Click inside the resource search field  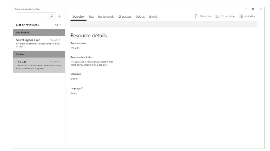coord(33,16)
